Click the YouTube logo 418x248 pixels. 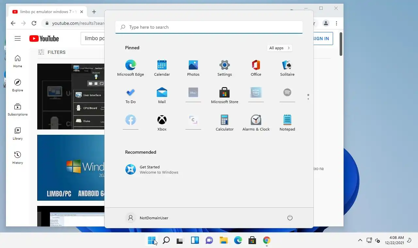click(x=44, y=39)
